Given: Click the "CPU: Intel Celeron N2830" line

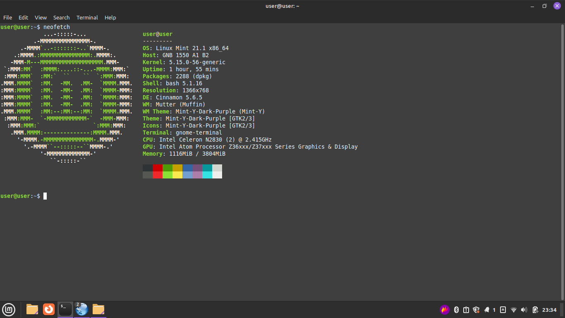Looking at the screenshot, I should pos(207,140).
